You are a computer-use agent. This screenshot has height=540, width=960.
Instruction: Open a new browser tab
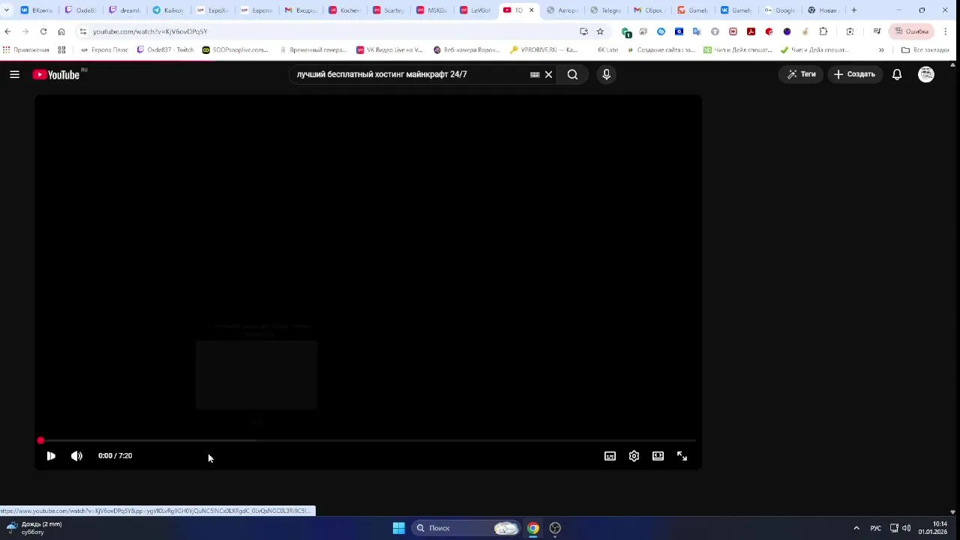[x=853, y=10]
